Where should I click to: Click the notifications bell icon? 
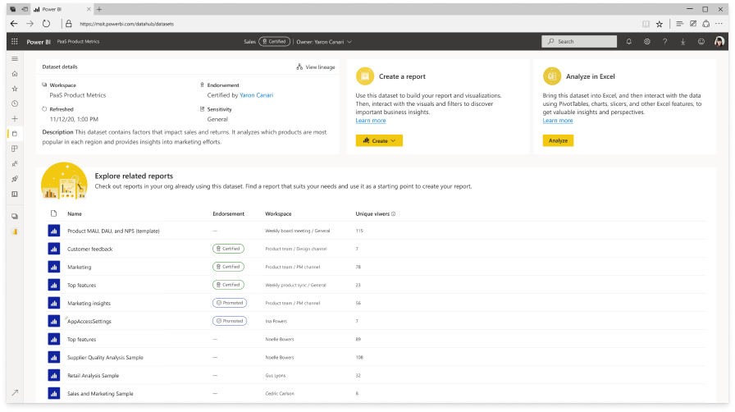(x=629, y=41)
